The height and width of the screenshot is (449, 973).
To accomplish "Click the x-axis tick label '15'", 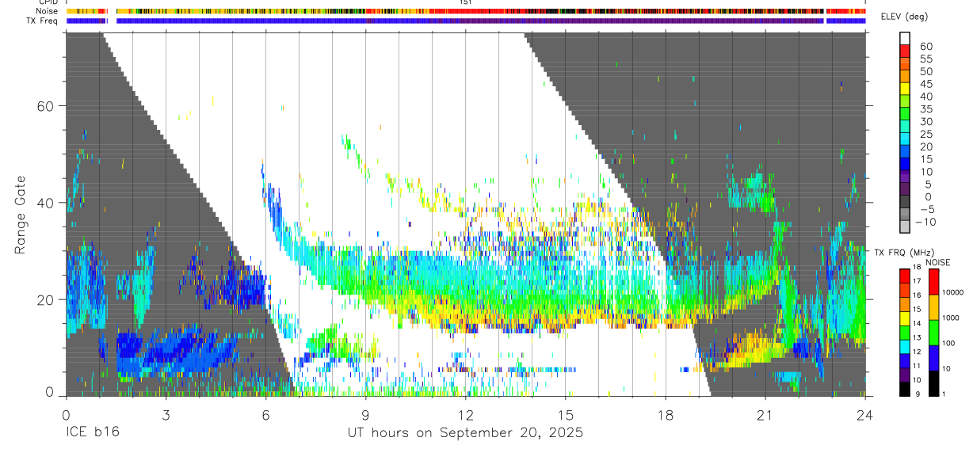I will (566, 415).
